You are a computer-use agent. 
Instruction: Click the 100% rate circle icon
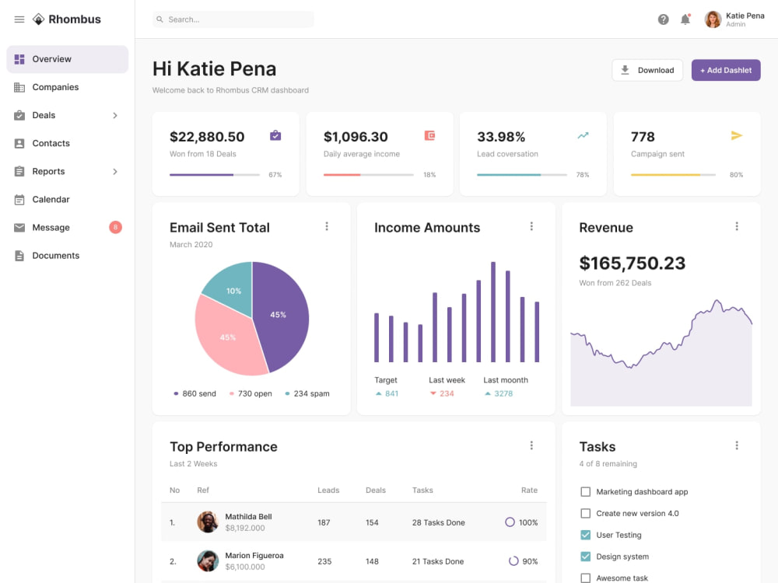pos(510,522)
